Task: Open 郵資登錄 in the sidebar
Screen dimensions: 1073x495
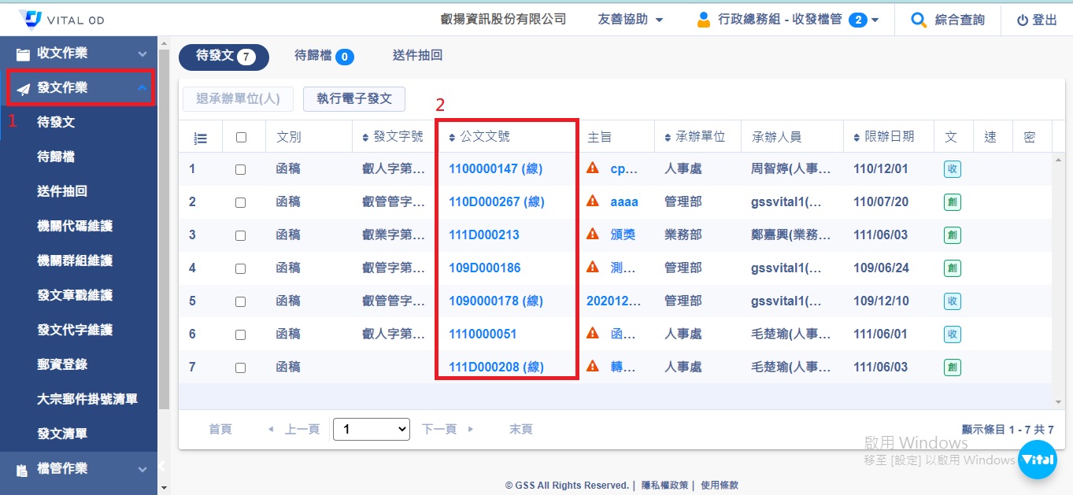Action: coord(62,364)
